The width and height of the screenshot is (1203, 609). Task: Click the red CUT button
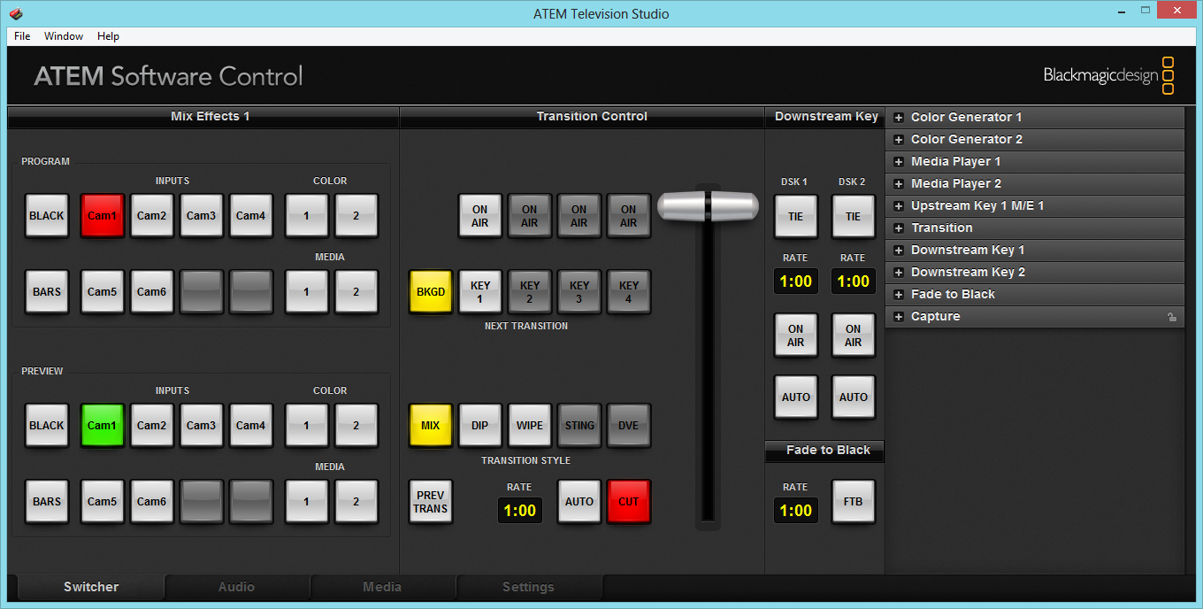[628, 501]
